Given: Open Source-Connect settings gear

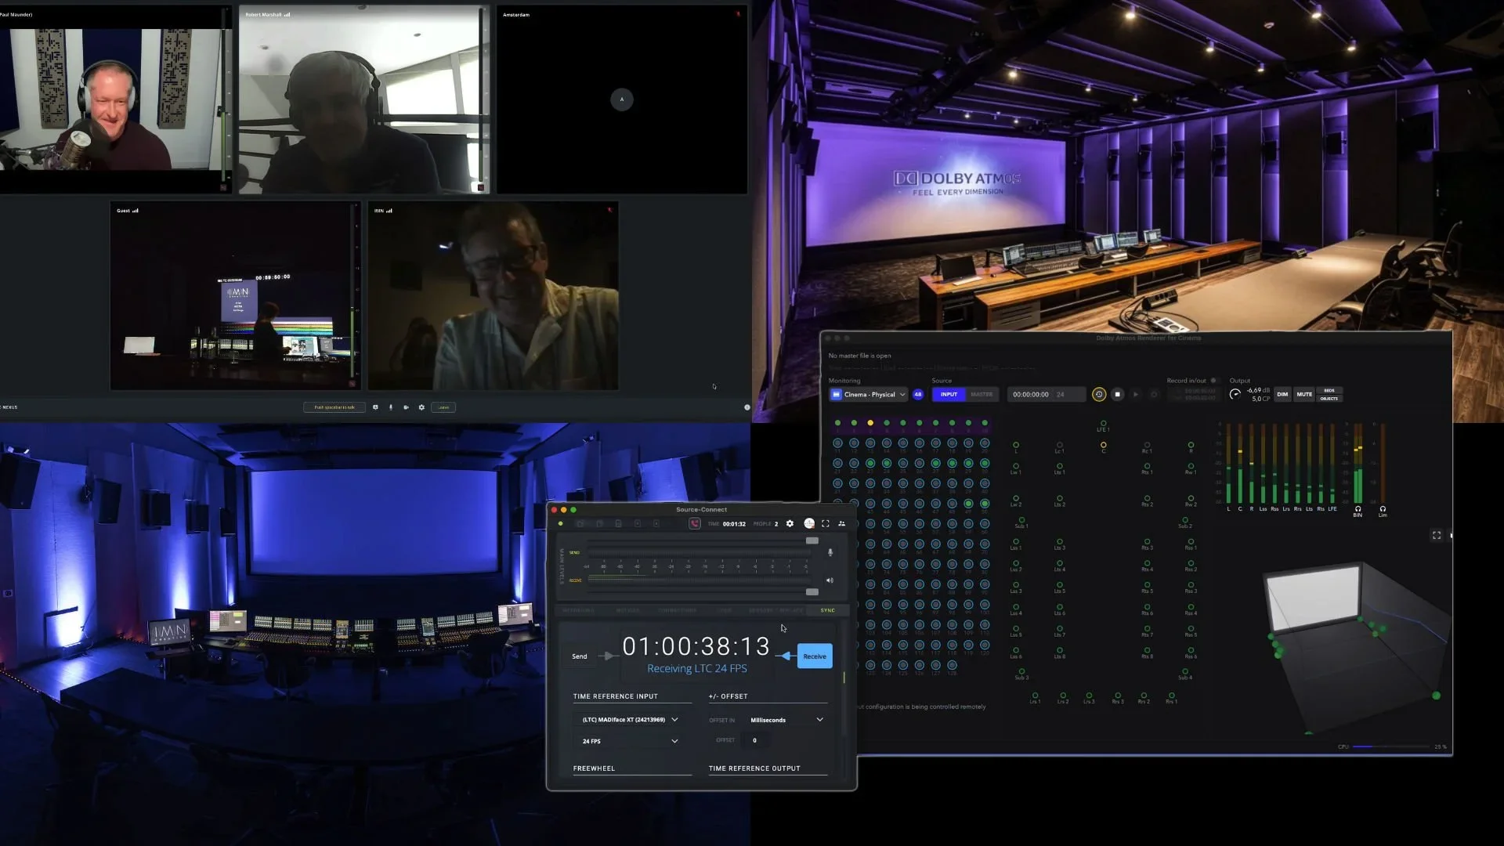Looking at the screenshot, I should pos(790,523).
